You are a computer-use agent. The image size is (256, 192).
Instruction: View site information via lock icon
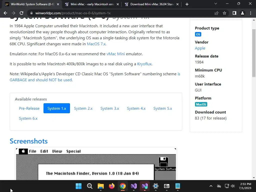tap(31, 13)
